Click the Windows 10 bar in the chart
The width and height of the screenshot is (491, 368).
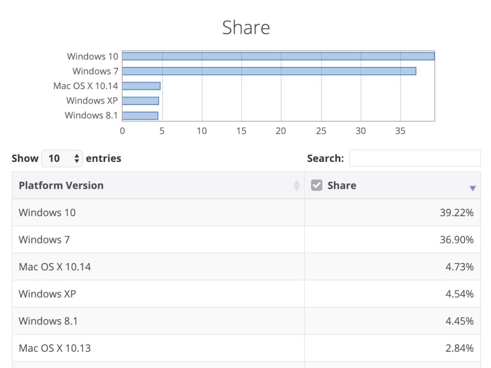coord(278,56)
